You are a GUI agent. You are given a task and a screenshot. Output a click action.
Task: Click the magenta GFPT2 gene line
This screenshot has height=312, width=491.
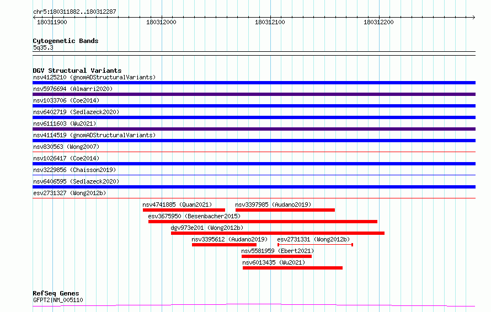click(254, 305)
